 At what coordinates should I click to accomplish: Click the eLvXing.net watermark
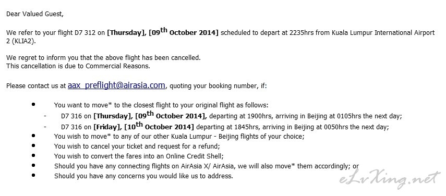coord(390,179)
